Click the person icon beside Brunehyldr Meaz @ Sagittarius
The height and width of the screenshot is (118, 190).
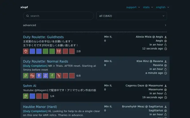(x=166, y=107)
